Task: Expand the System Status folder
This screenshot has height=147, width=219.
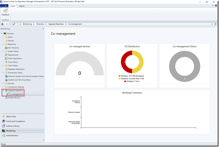Action: click(x=3, y=51)
